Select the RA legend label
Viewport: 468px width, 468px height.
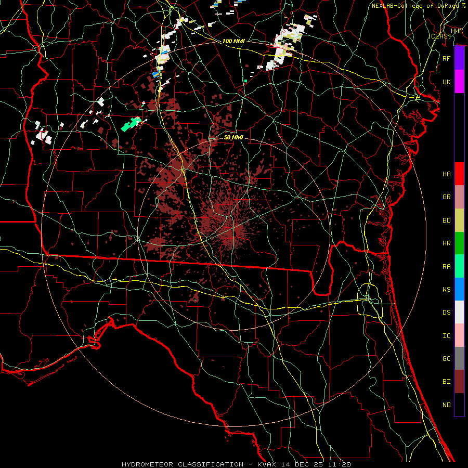coord(447,267)
